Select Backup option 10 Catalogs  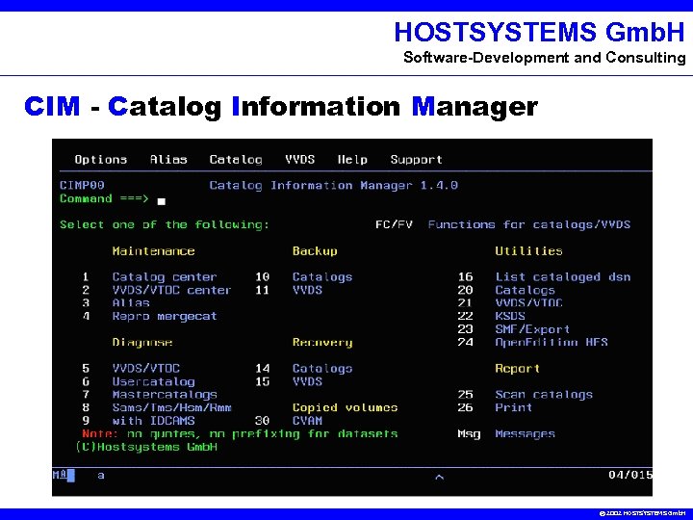click(x=303, y=277)
